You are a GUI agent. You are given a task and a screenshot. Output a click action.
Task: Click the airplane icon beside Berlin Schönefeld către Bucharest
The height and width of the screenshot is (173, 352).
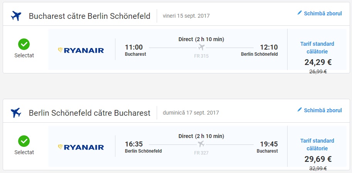[x=16, y=113]
